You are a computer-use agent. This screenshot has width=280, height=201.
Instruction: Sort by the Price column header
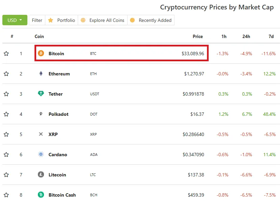click(198, 36)
